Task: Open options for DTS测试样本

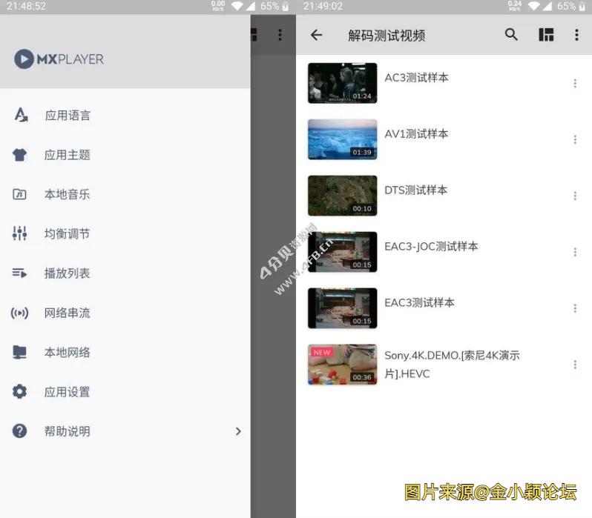Action: pos(575,196)
